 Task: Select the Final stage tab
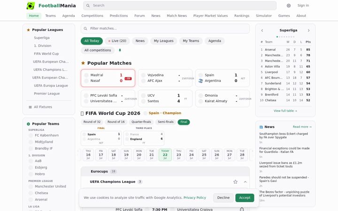[184, 122]
